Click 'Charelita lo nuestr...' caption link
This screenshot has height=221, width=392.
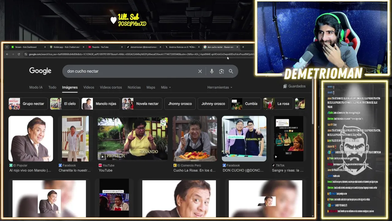[x=75, y=170]
